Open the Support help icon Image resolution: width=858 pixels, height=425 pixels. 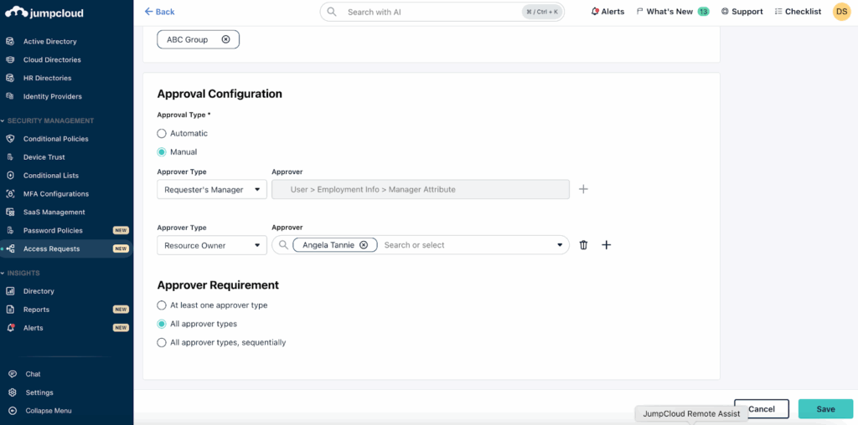click(x=725, y=12)
